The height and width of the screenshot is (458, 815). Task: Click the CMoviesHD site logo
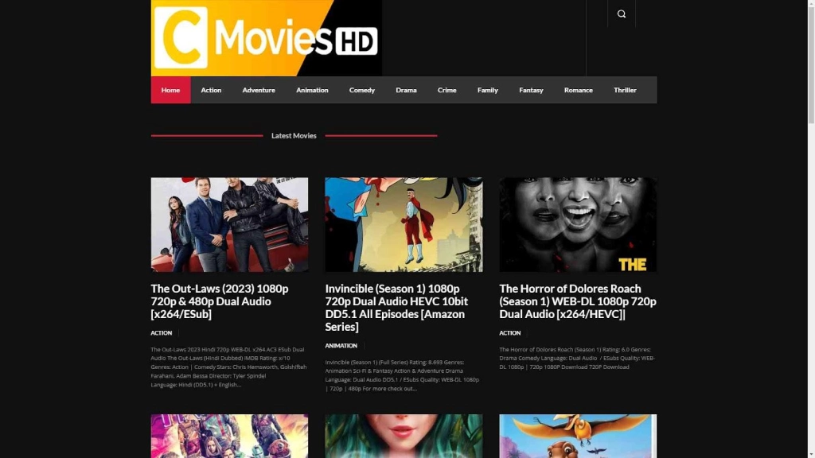(x=266, y=38)
